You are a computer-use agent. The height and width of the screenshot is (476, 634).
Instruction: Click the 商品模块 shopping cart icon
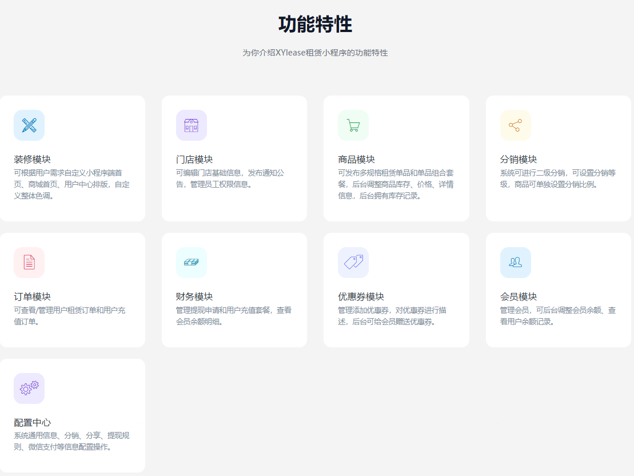pyautogui.click(x=353, y=125)
